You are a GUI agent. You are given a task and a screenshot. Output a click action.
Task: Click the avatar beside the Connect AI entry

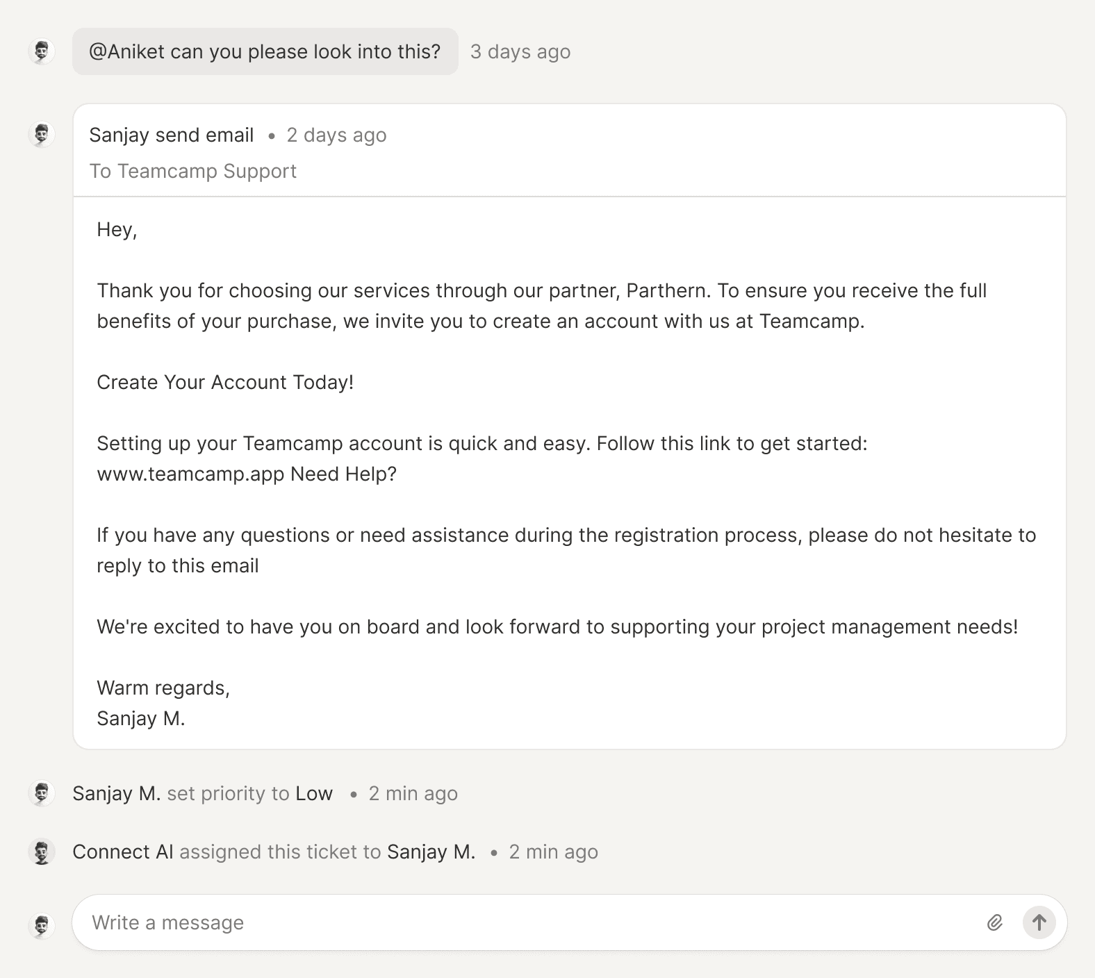(42, 852)
